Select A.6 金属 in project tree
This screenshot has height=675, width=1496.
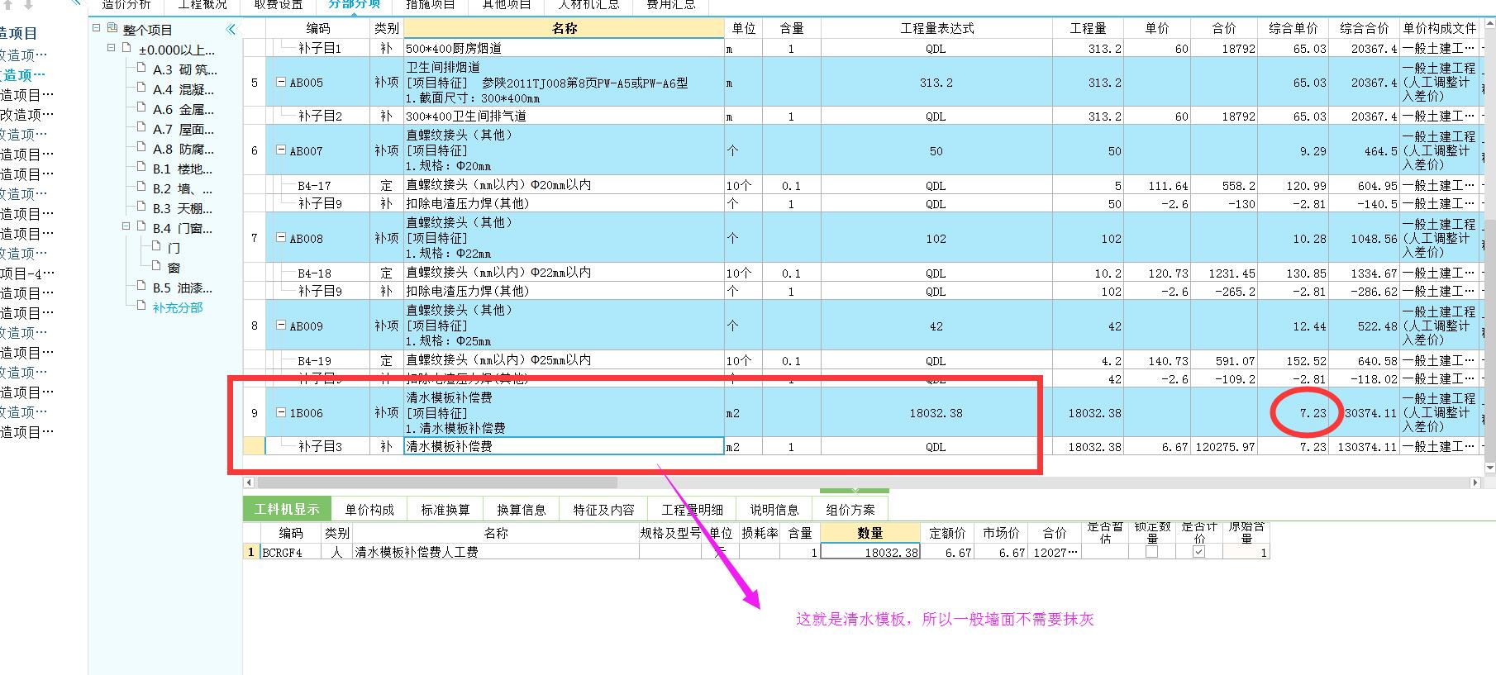tap(183, 109)
